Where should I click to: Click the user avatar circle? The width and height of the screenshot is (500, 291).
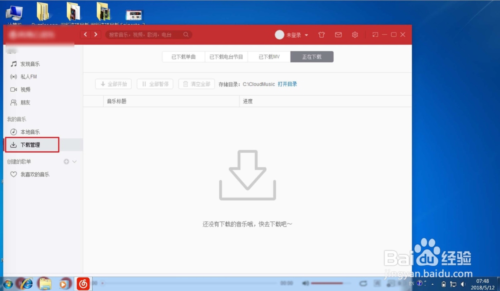click(x=279, y=34)
